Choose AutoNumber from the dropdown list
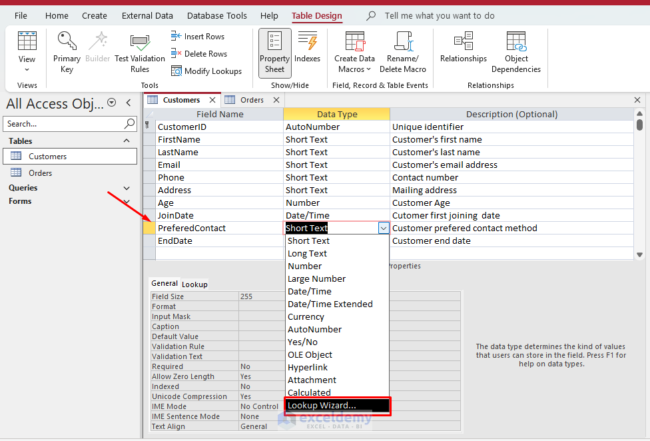650x441 pixels. [338, 329]
